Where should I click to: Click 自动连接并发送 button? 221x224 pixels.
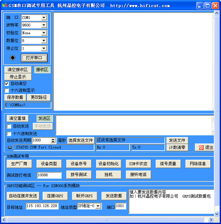click(23, 196)
